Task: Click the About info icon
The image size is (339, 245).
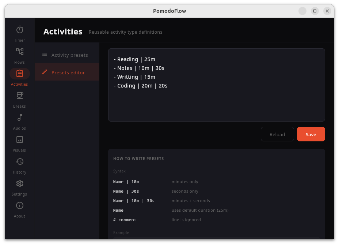Action: click(x=19, y=205)
